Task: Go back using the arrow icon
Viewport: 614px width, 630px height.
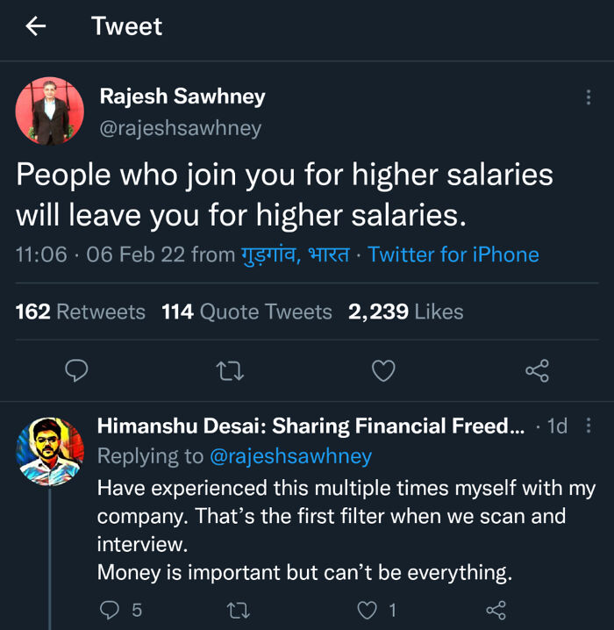Action: point(36,26)
